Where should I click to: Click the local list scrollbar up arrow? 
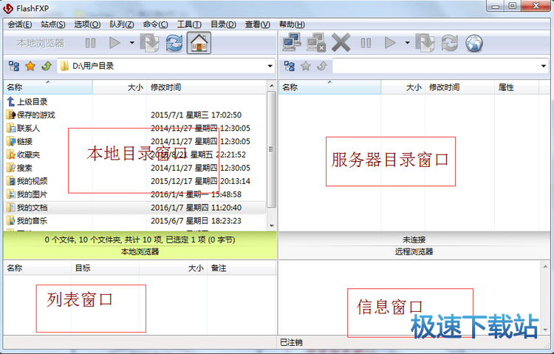click(271, 86)
